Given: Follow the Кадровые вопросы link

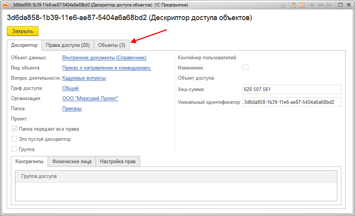Looking at the screenshot, I should (84, 78).
